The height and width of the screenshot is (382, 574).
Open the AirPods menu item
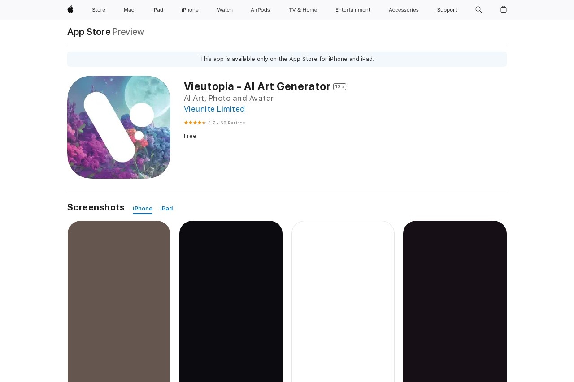coord(260,10)
